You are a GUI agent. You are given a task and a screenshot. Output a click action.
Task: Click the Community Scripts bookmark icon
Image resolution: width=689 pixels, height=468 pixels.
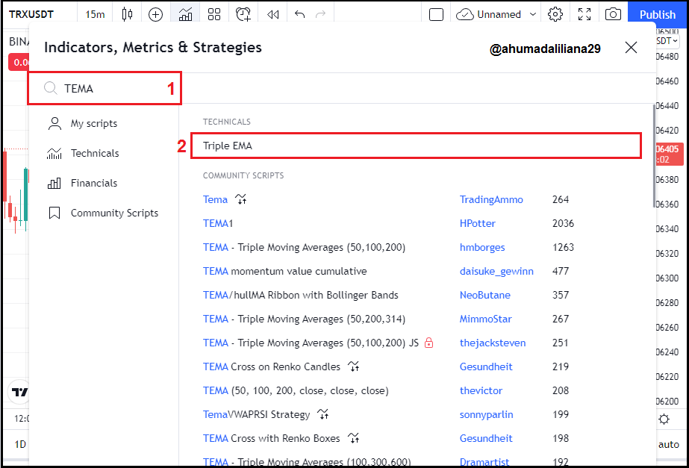pyautogui.click(x=54, y=213)
